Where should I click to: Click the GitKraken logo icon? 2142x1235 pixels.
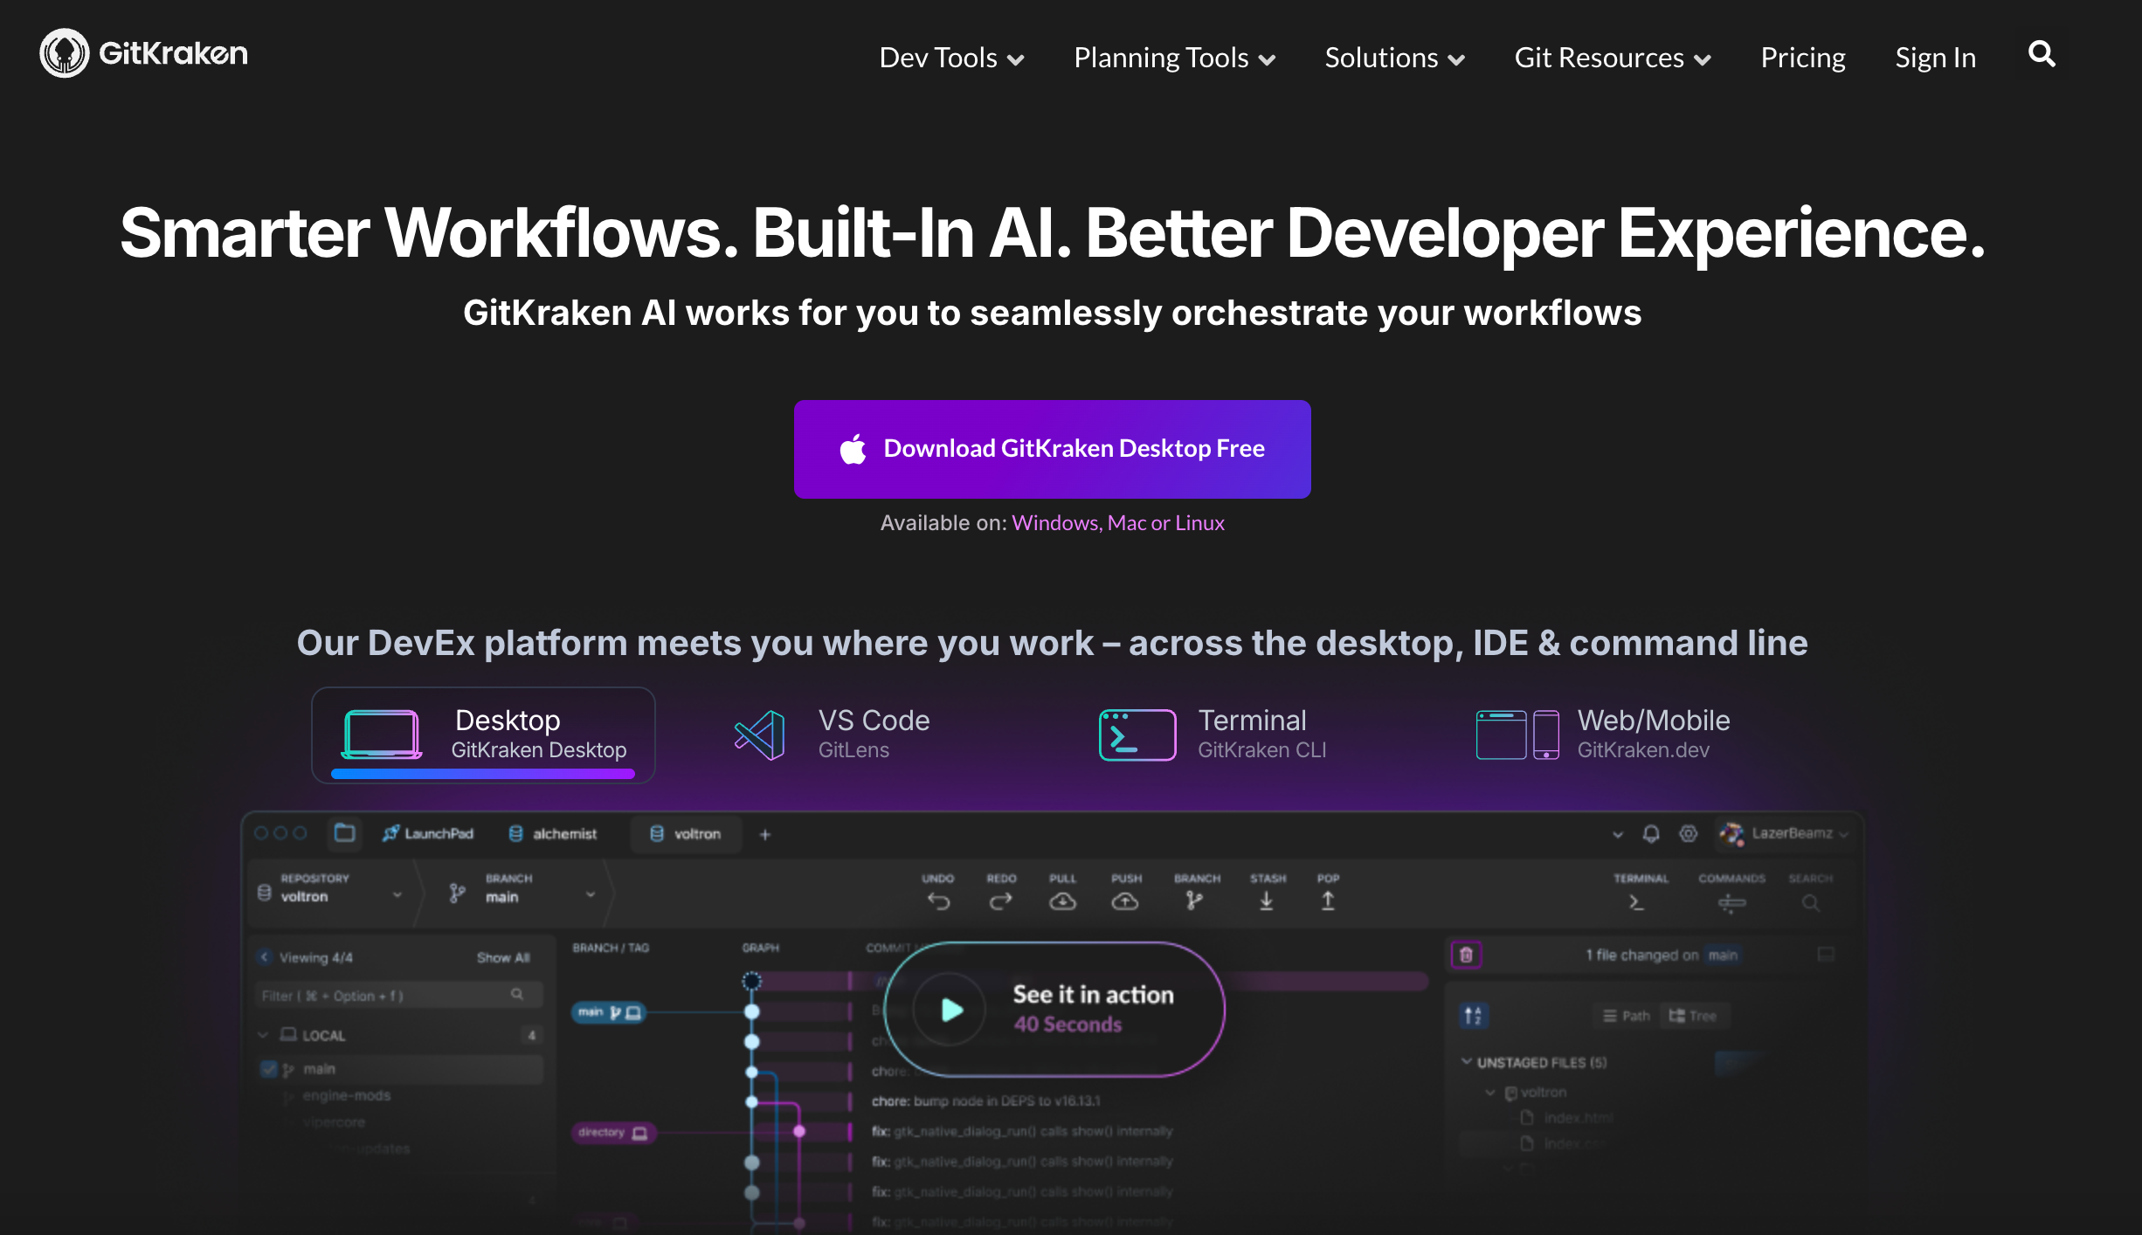(64, 53)
